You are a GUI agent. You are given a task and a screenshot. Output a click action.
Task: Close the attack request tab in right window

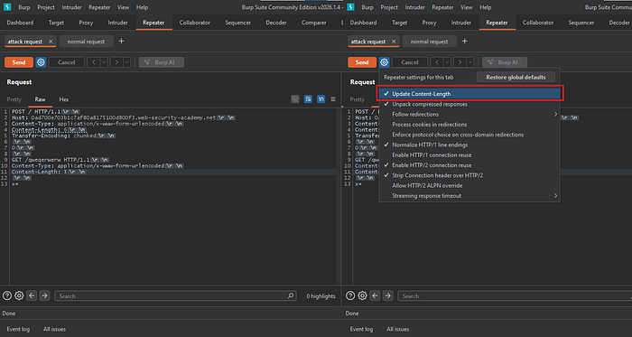(394, 42)
